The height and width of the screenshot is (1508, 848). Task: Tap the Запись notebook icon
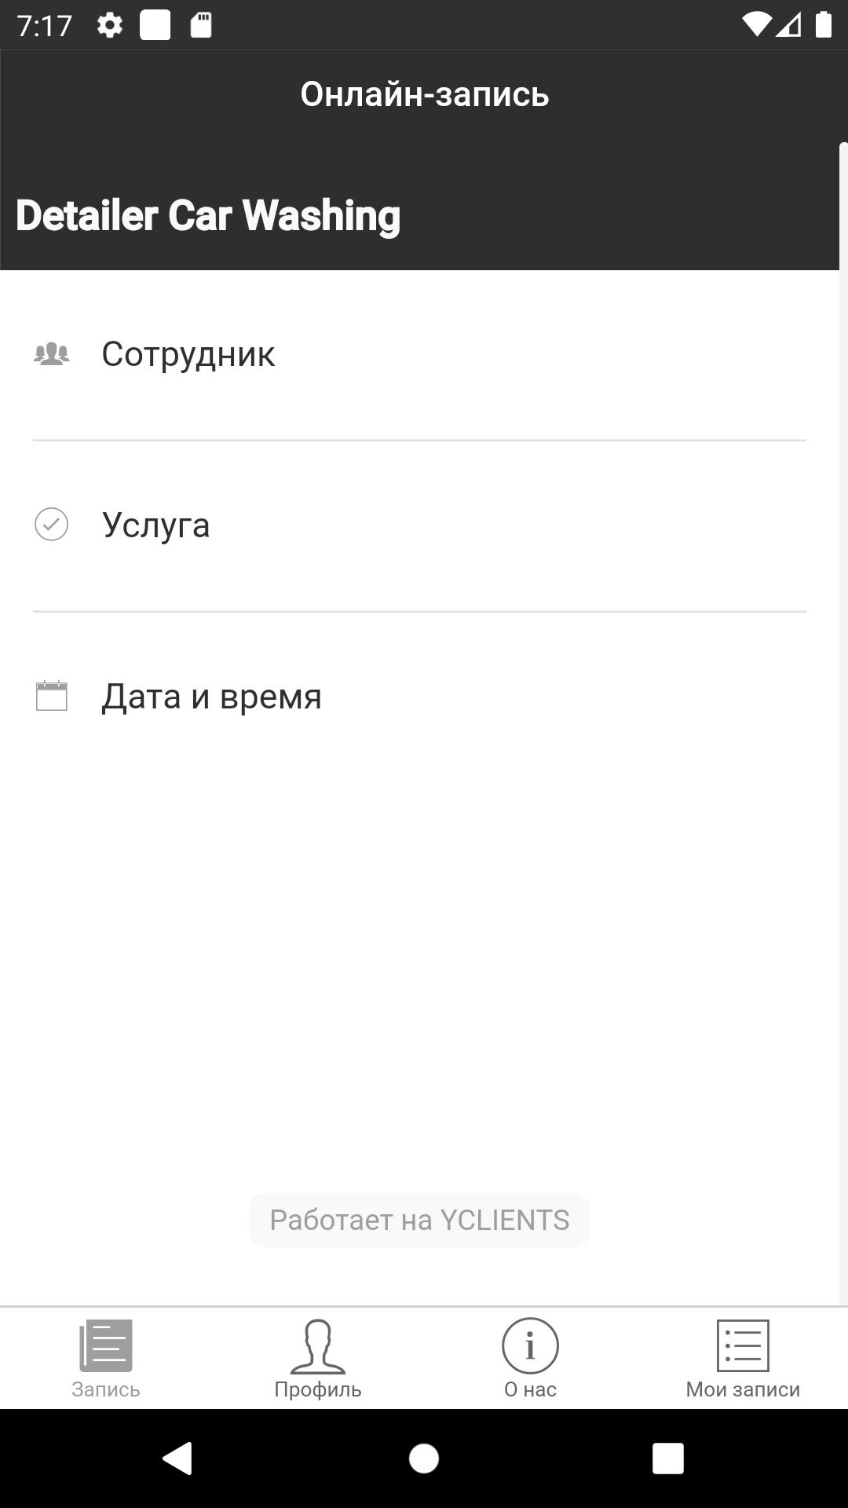click(x=106, y=1345)
